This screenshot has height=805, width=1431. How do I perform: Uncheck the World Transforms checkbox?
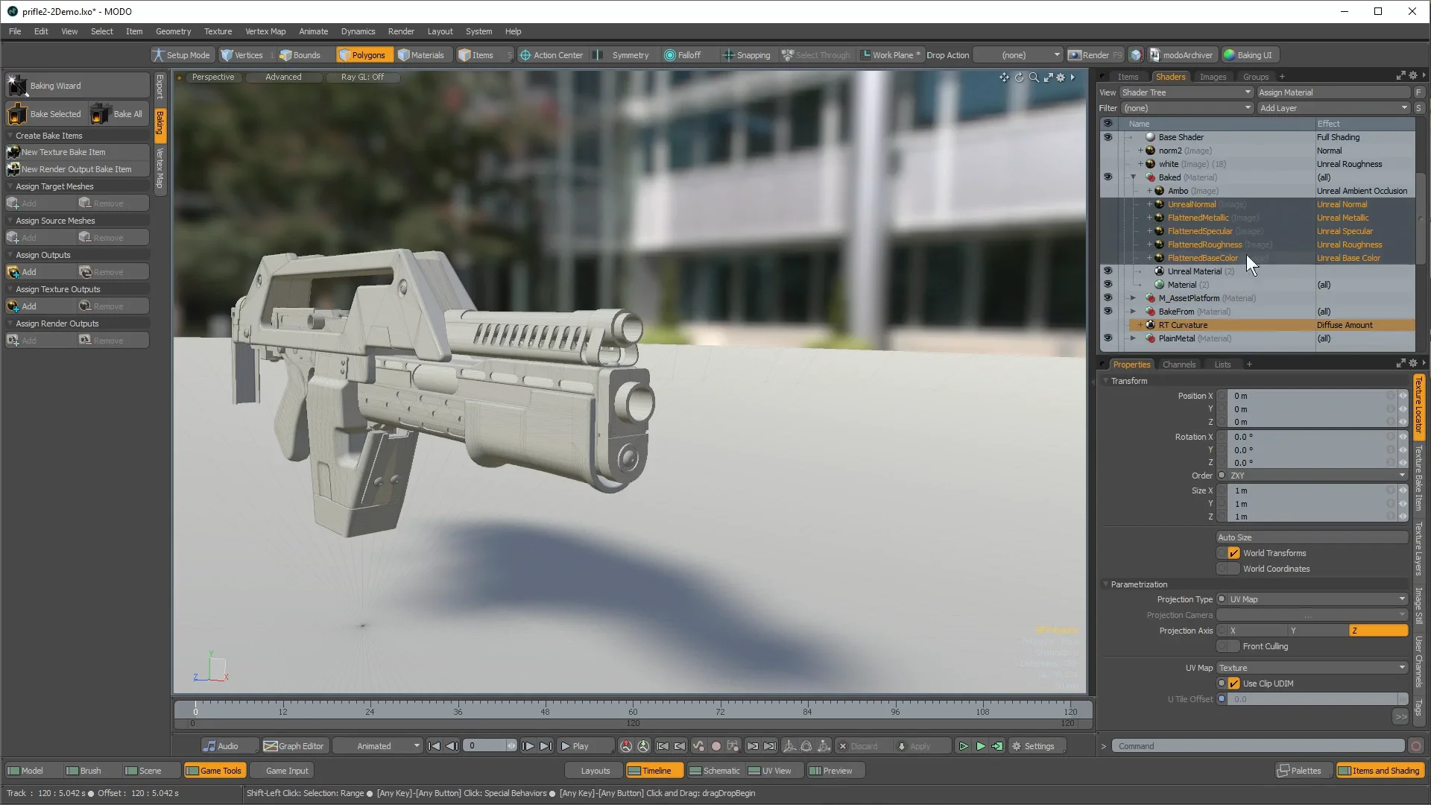tap(1233, 553)
